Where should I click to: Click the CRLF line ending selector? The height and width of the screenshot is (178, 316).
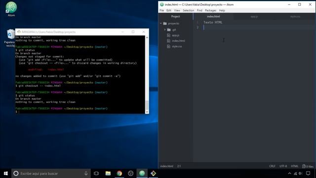272,166
